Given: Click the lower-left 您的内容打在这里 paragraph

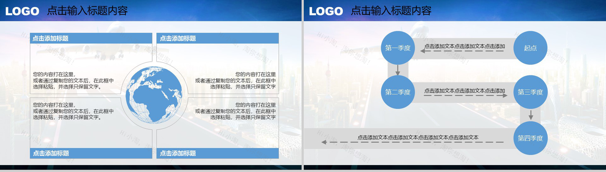Looking at the screenshot, I should coord(73,111).
